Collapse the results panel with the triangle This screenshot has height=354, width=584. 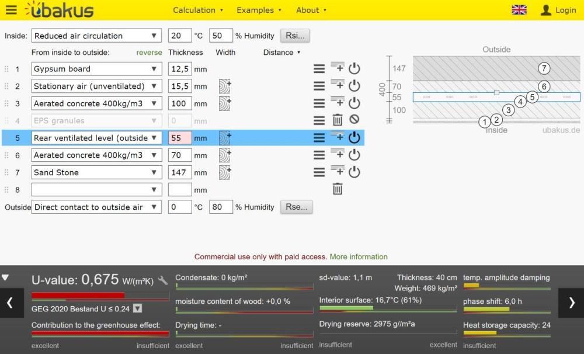[5, 277]
